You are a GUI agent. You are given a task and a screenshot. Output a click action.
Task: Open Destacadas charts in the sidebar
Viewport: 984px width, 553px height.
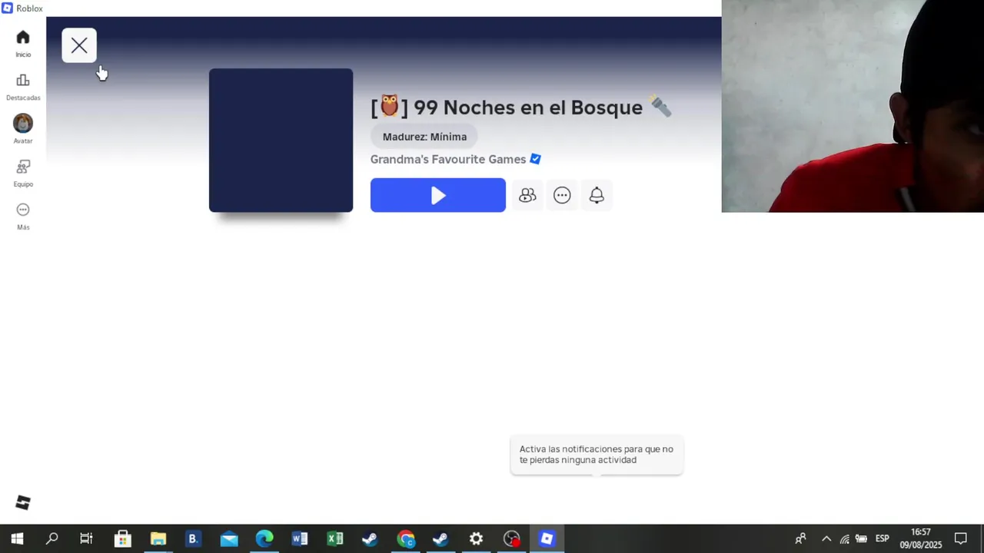pos(23,87)
